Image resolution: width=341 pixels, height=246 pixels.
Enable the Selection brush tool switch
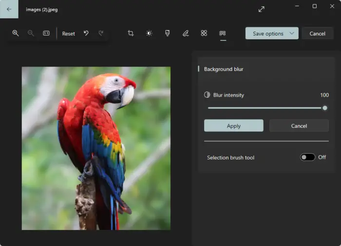(x=307, y=157)
